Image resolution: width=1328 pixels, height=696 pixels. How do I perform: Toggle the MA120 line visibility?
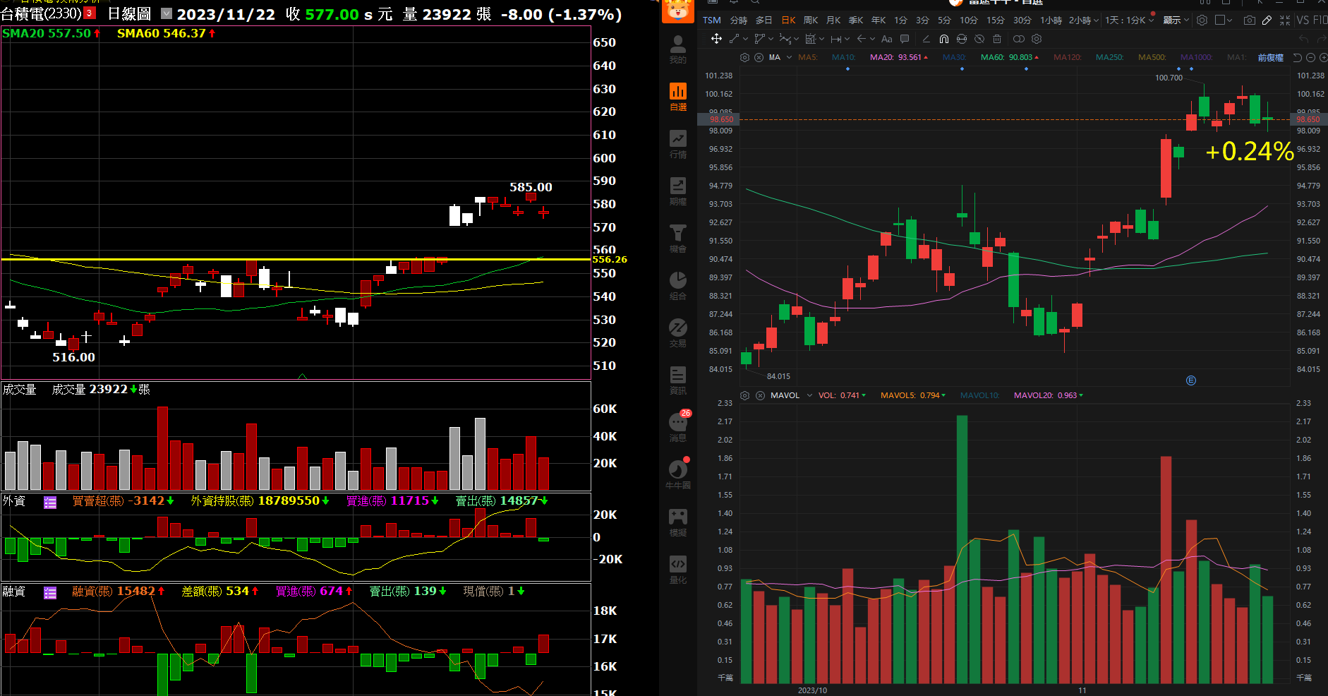tap(1068, 57)
